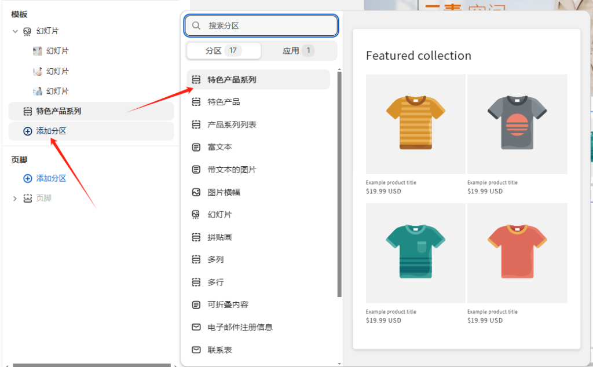
Task: Select the 图片横幅 image banner icon
Action: coord(196,192)
